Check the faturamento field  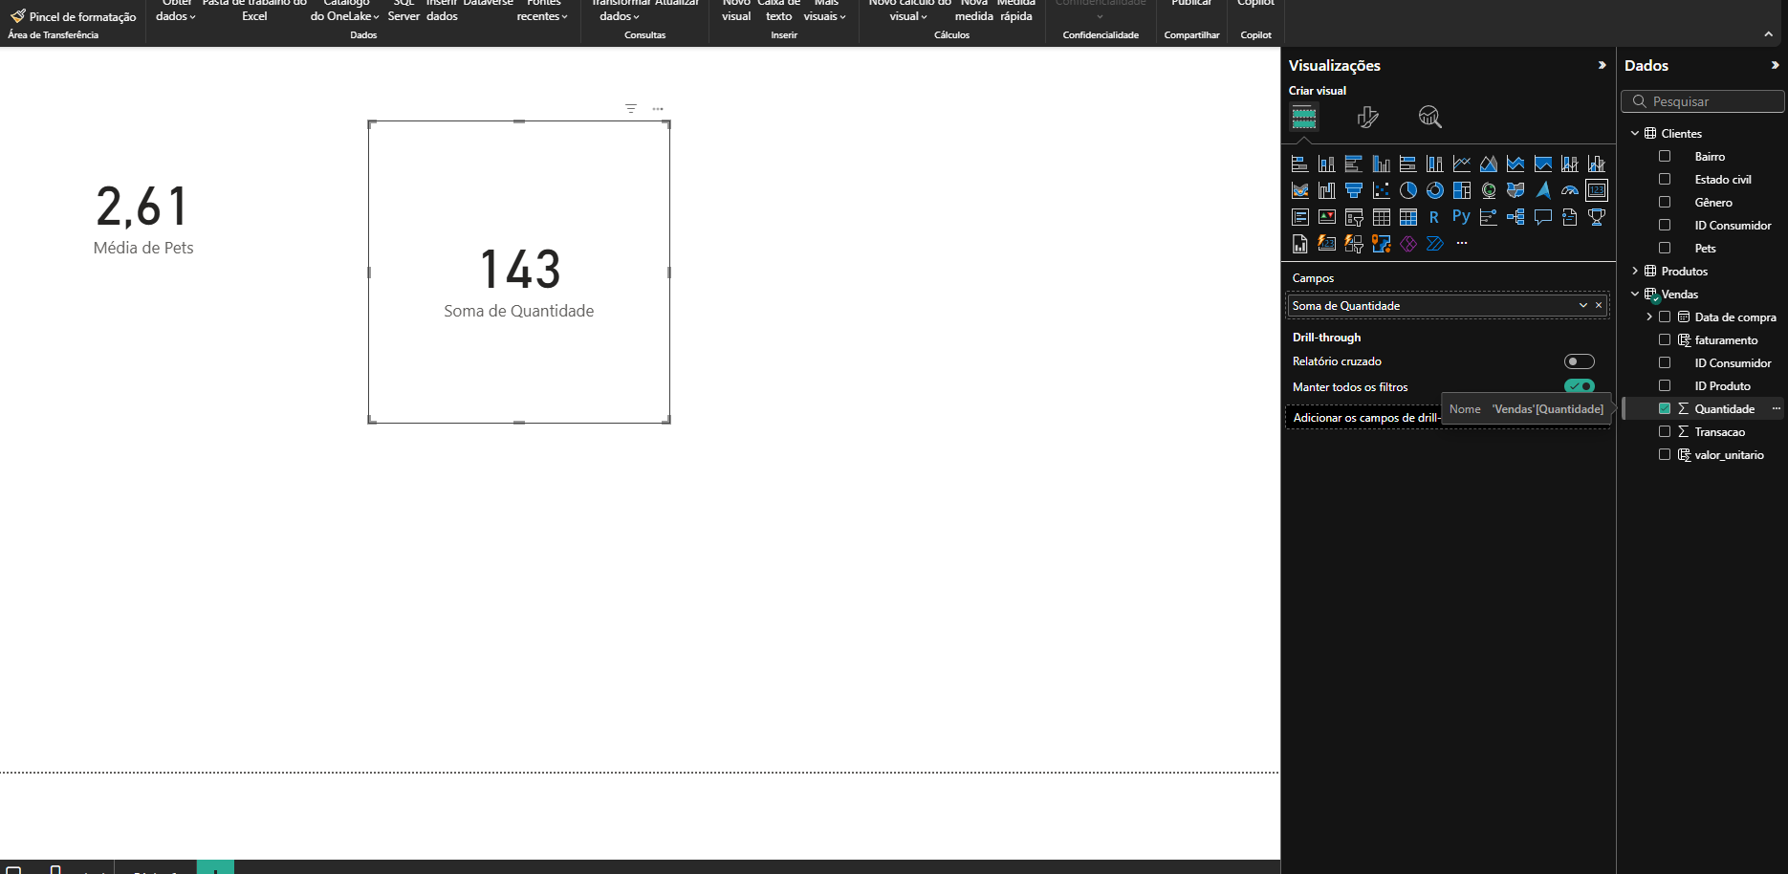(x=1665, y=339)
